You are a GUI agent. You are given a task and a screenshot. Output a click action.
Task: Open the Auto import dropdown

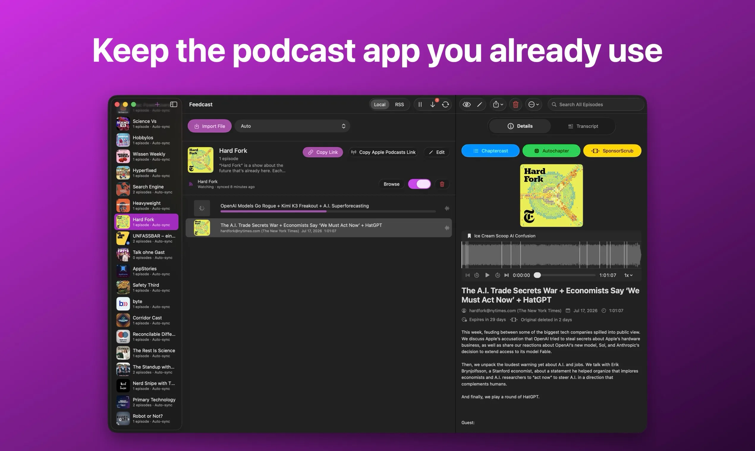[292, 126]
